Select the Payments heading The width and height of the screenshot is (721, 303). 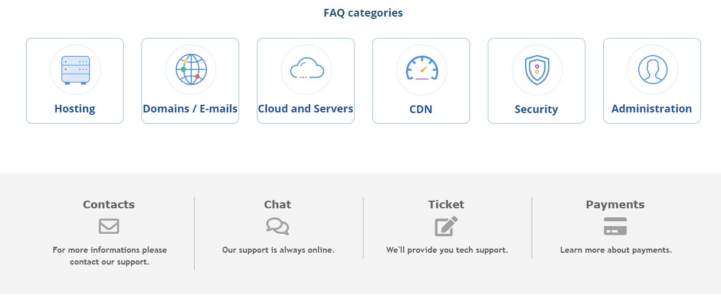615,205
